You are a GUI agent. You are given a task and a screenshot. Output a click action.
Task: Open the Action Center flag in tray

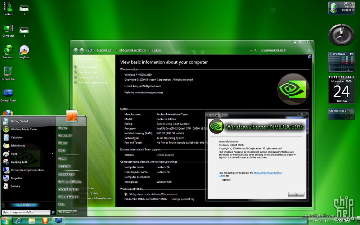[316, 221]
